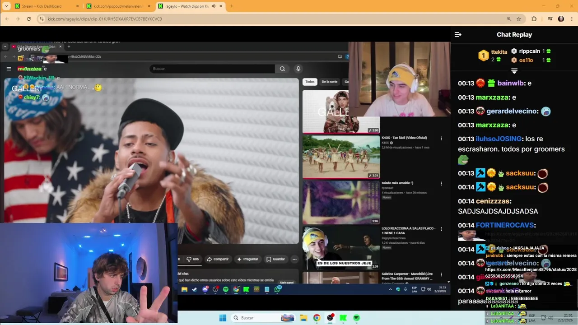Mute audio on the rageylo tab
Viewport: 578px width, 325px height.
[214, 6]
